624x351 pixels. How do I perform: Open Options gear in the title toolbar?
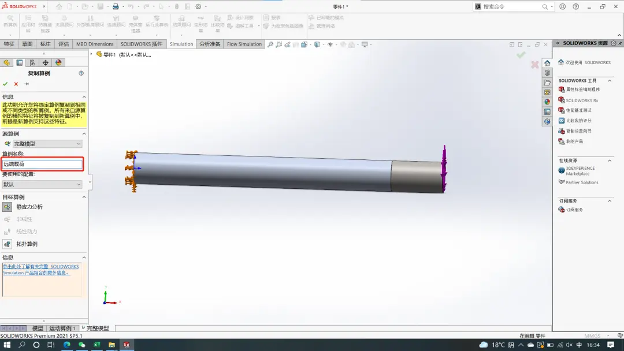(198, 6)
